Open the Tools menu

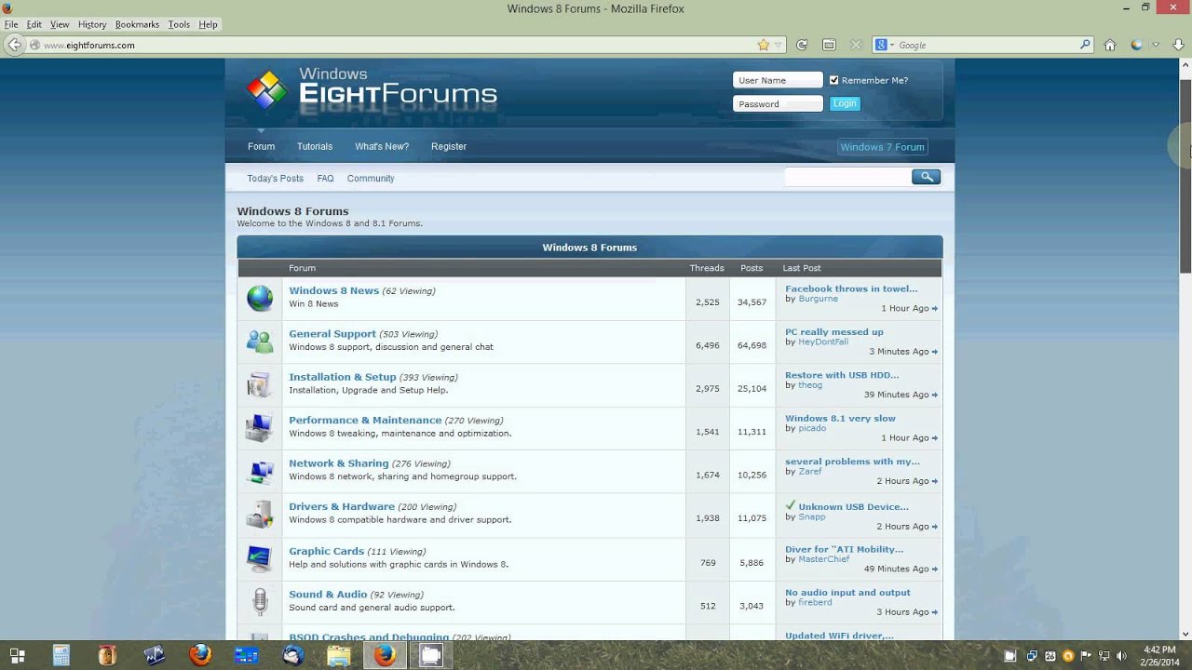179,24
